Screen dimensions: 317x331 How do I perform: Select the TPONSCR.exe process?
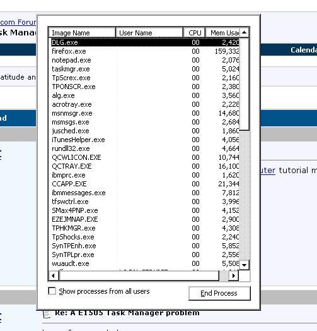click(x=145, y=87)
